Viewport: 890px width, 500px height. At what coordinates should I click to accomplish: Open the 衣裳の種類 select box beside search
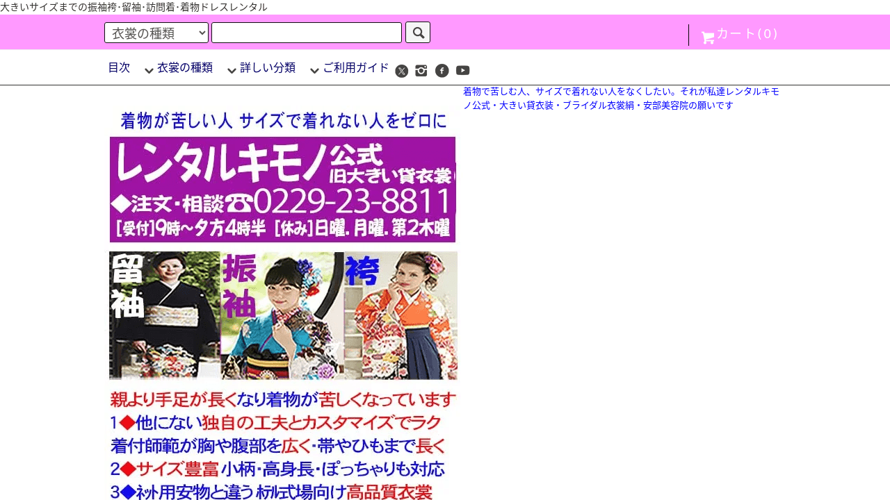click(x=156, y=33)
